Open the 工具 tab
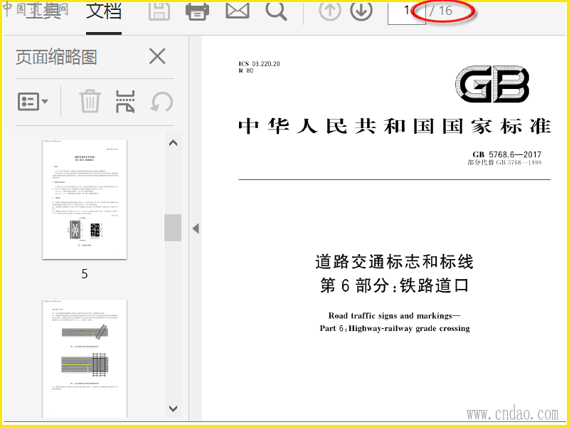 pyautogui.click(x=43, y=11)
